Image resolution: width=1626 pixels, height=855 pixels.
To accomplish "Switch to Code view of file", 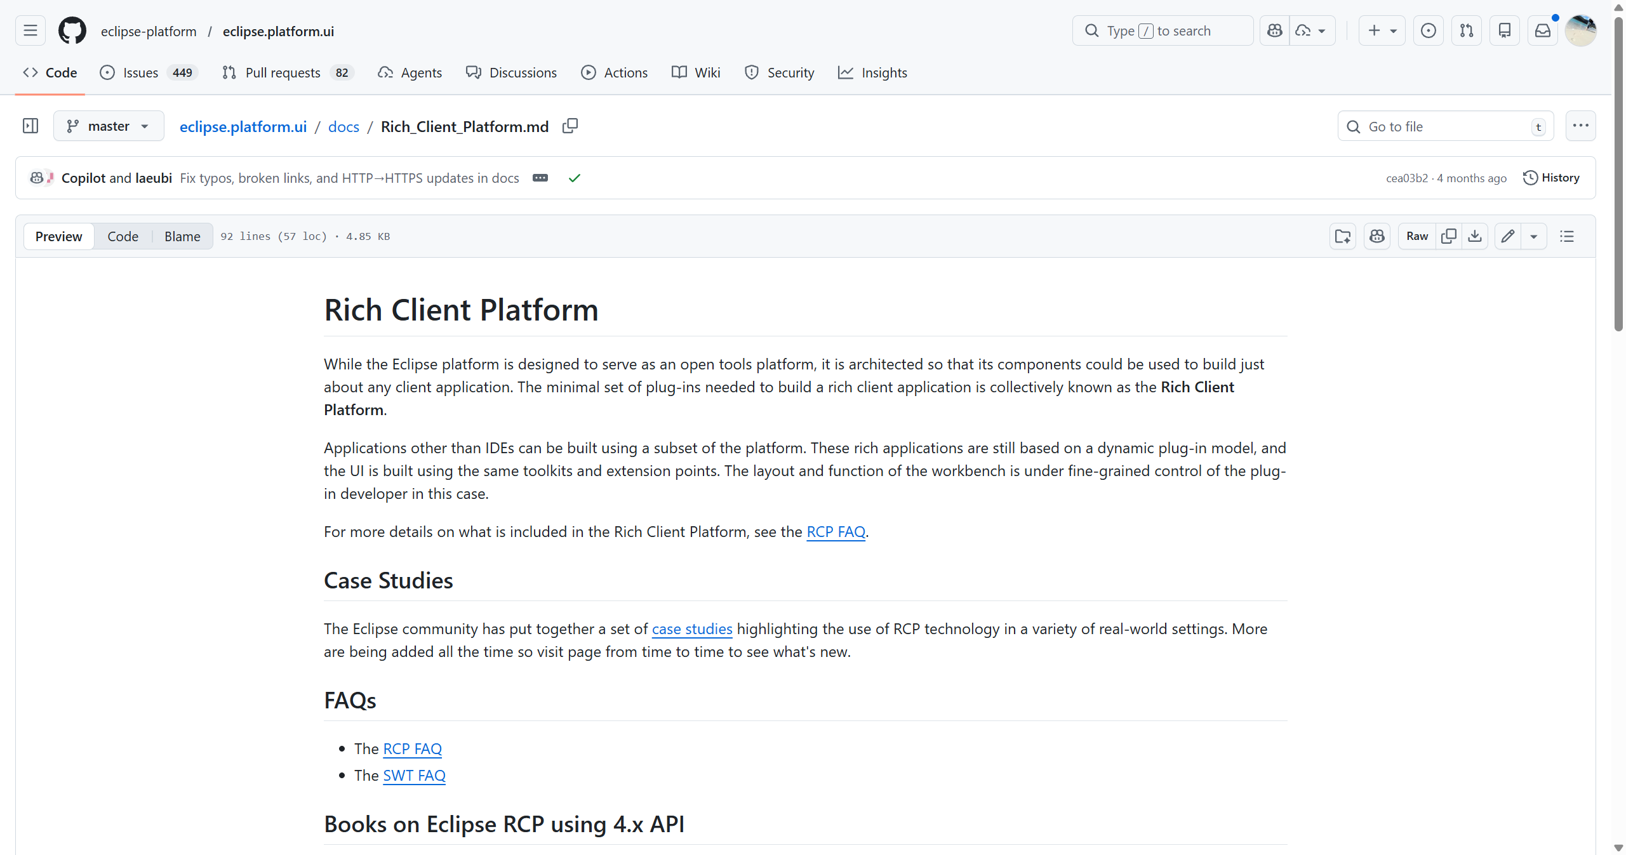I will (123, 236).
